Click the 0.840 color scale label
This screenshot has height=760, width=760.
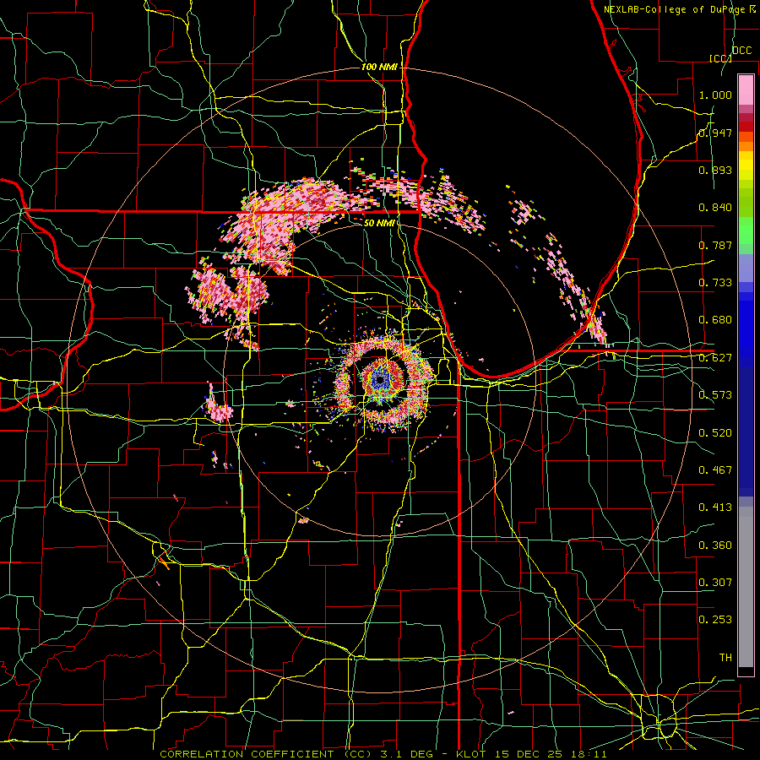[715, 208]
